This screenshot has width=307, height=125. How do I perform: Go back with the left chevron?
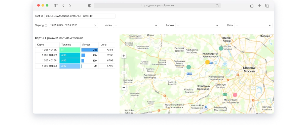click(63, 5)
